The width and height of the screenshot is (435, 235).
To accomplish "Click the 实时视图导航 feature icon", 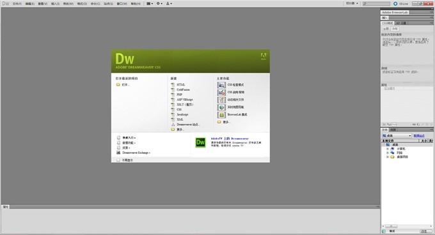I will [x=221, y=107].
